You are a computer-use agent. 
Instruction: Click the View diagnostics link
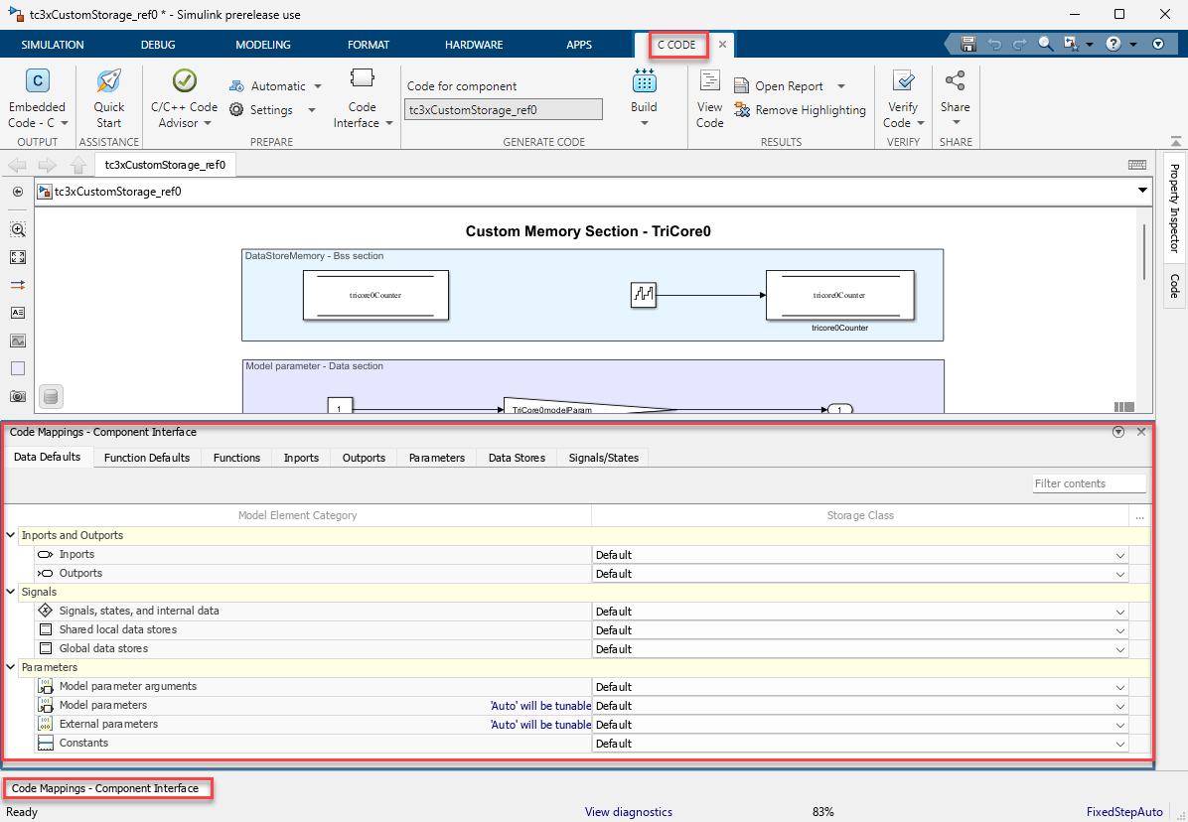point(628,812)
